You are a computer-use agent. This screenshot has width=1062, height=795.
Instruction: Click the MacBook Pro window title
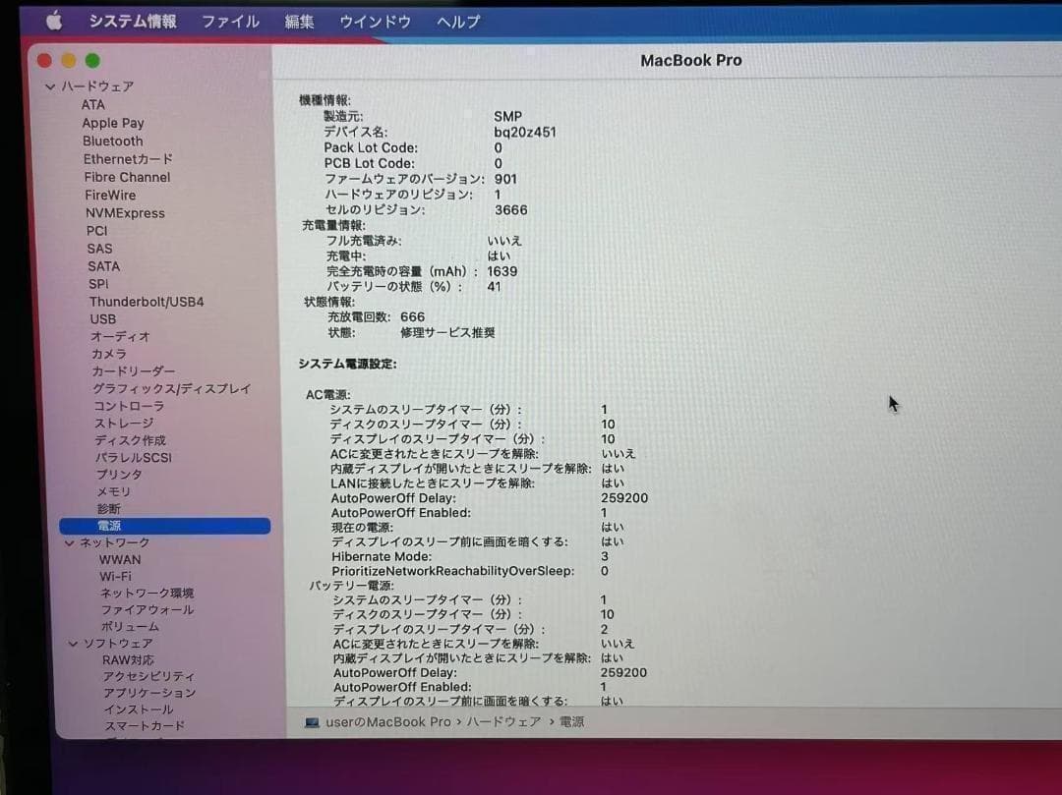click(691, 60)
